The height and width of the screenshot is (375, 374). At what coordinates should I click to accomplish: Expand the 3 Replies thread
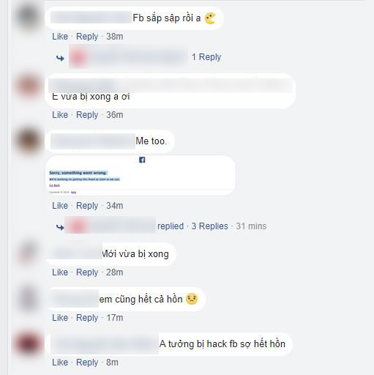point(209,226)
